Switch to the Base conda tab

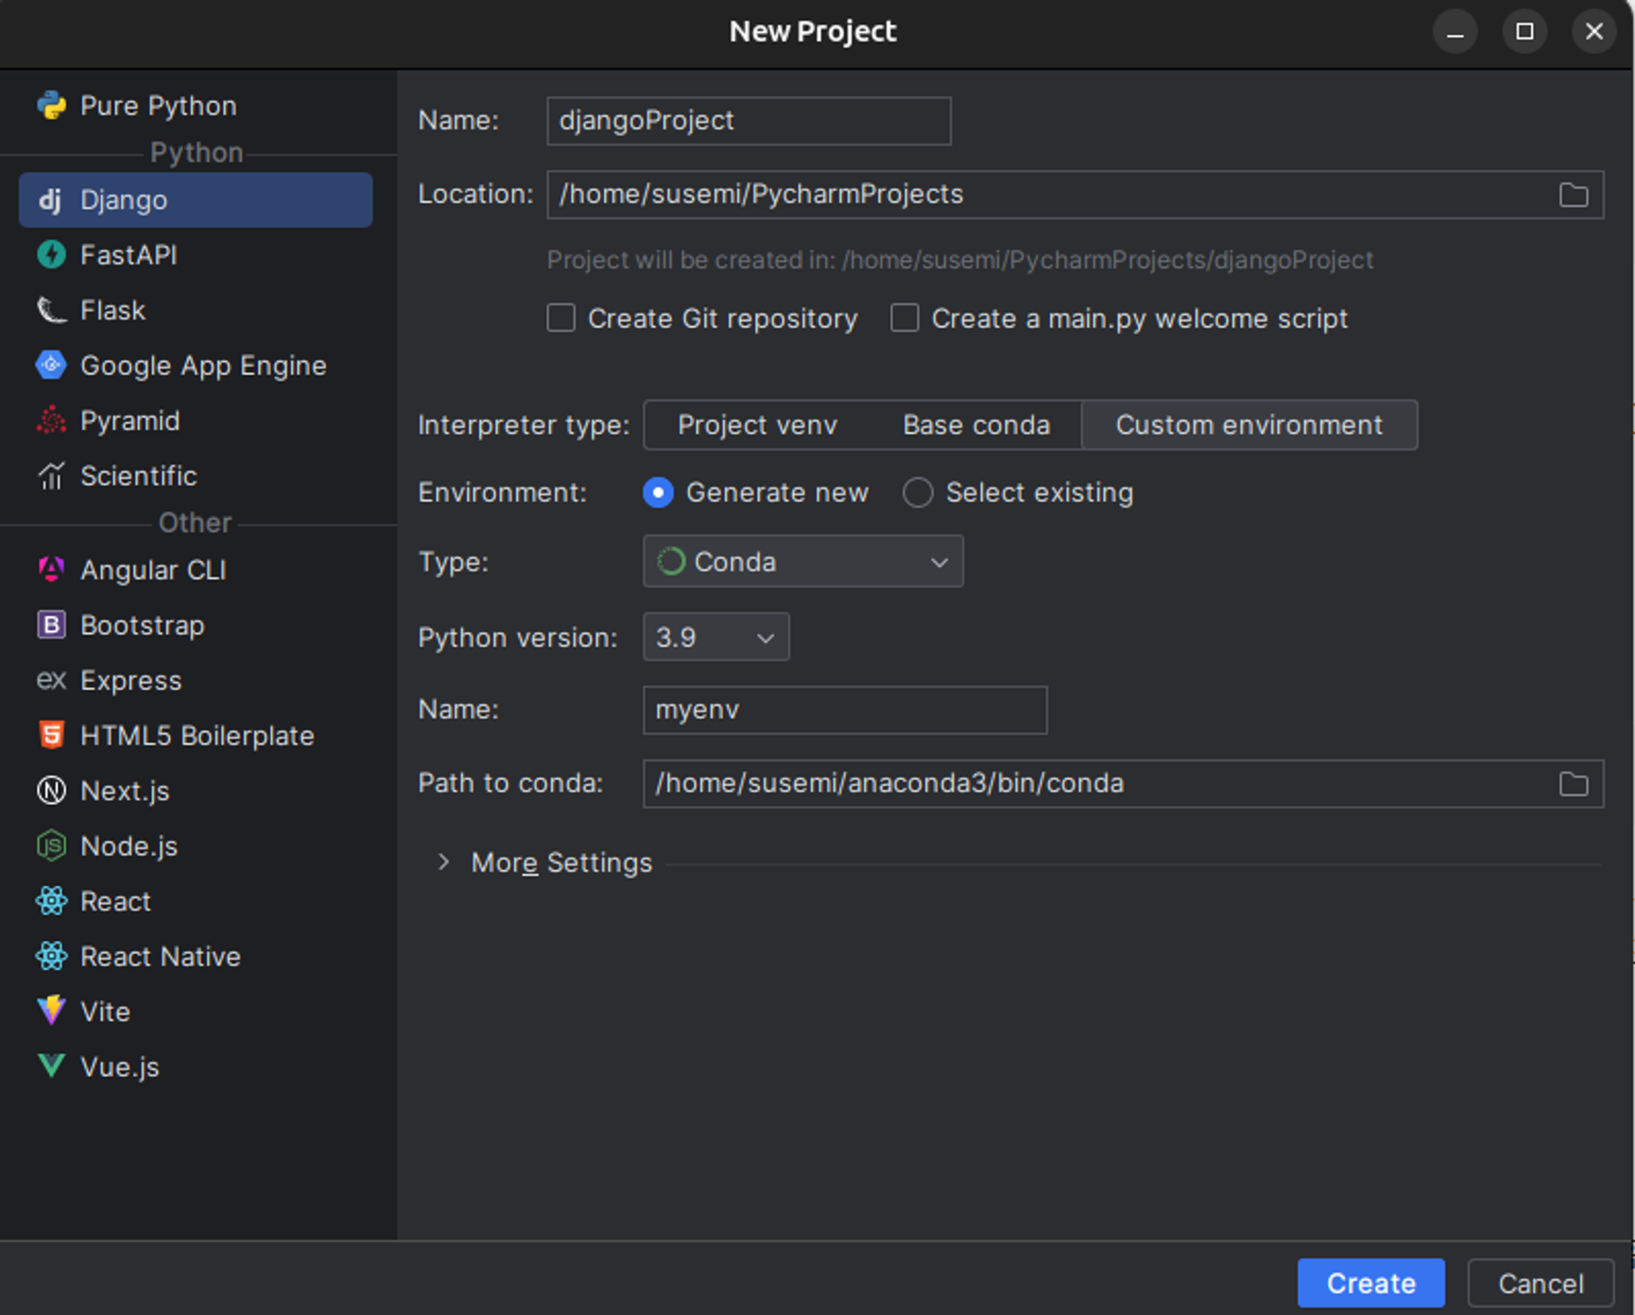[976, 425]
